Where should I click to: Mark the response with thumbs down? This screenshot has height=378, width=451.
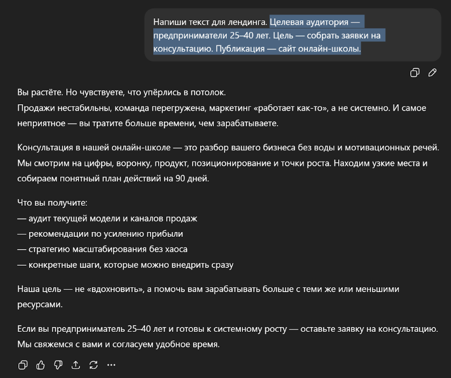[x=59, y=365]
